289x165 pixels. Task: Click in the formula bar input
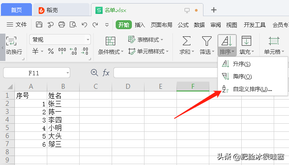[166, 73]
